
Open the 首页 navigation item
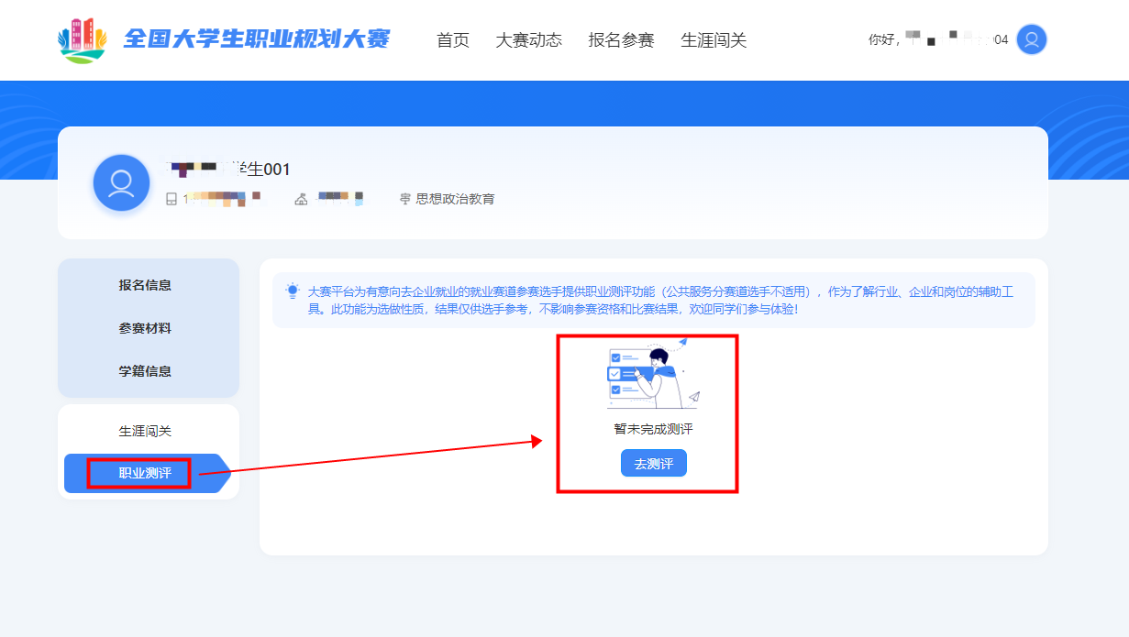[453, 40]
